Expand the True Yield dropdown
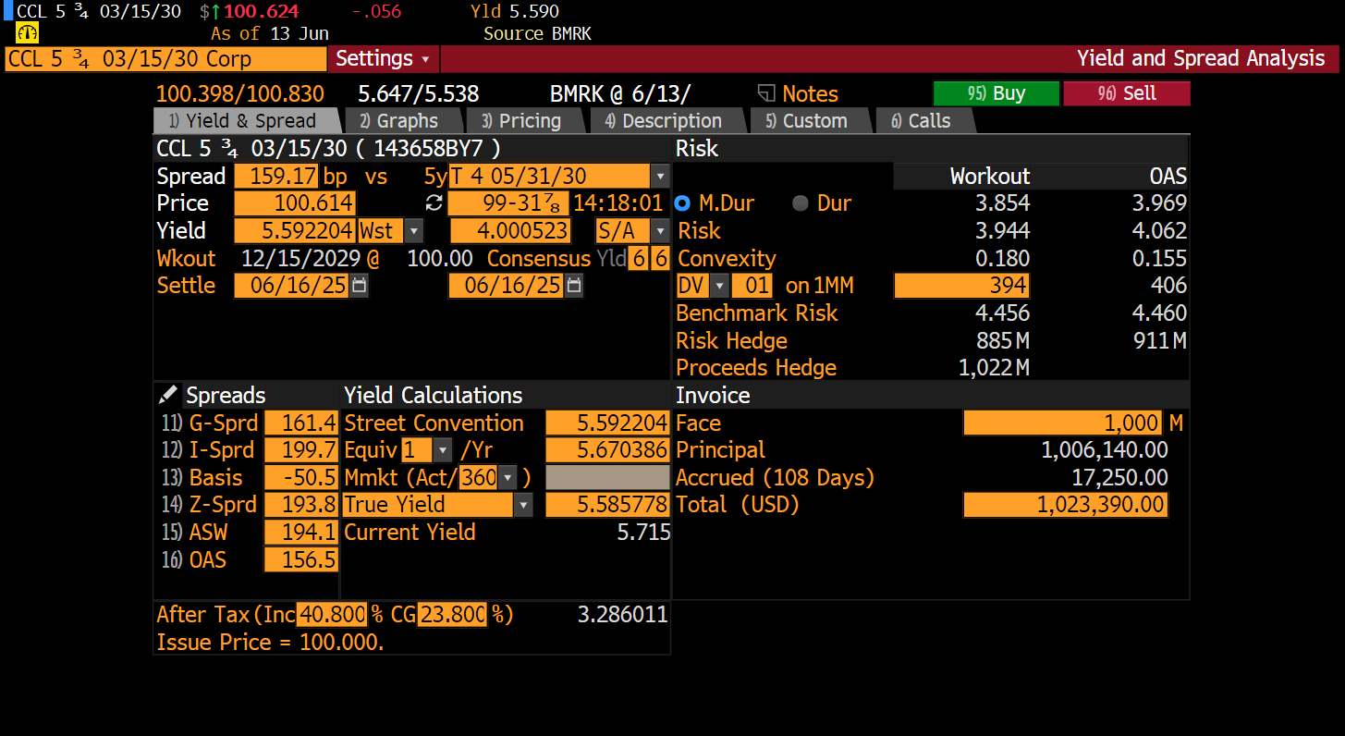Viewport: 1345px width, 736px height. pos(524,505)
